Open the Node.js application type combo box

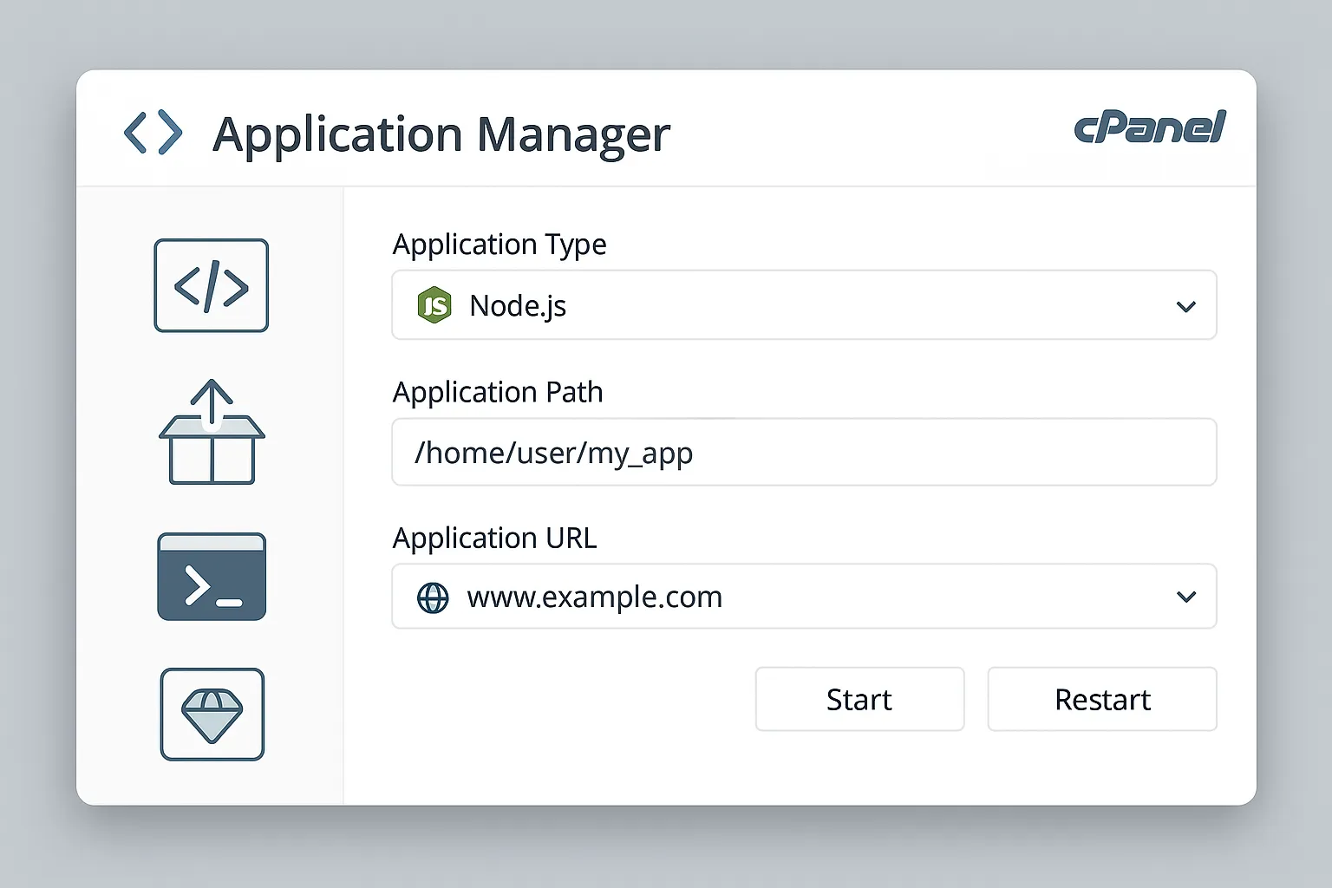pos(803,305)
